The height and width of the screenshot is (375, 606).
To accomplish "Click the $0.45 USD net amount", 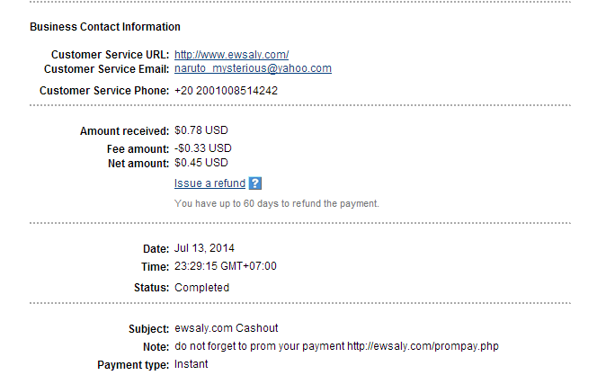I will click(x=201, y=163).
